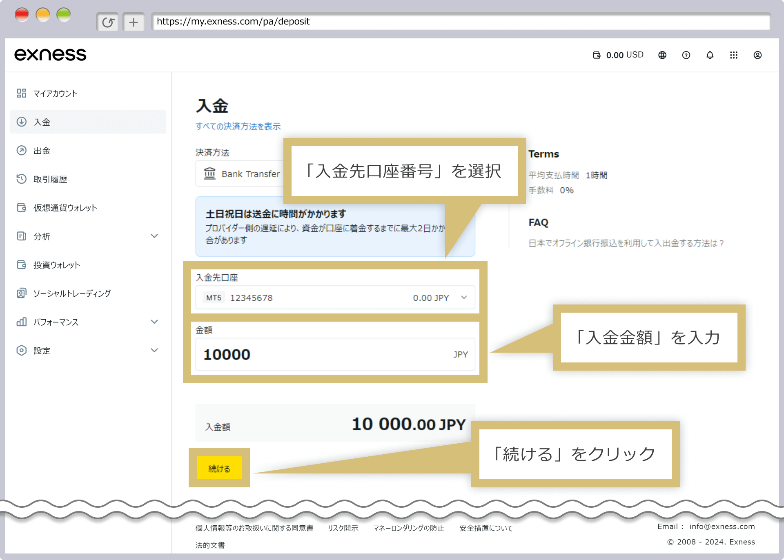Open the wallet balance icon next to 0.00 USD
This screenshot has width=784, height=560.
(597, 55)
